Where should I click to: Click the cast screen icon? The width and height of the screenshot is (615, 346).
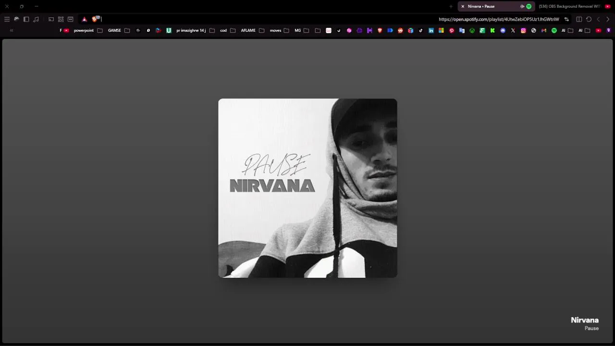point(51,19)
